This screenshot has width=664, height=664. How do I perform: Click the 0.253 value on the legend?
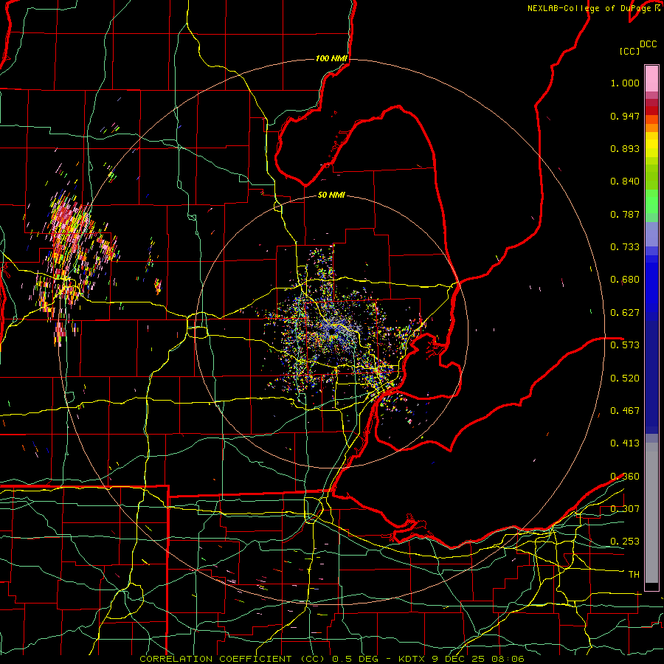[x=625, y=542]
